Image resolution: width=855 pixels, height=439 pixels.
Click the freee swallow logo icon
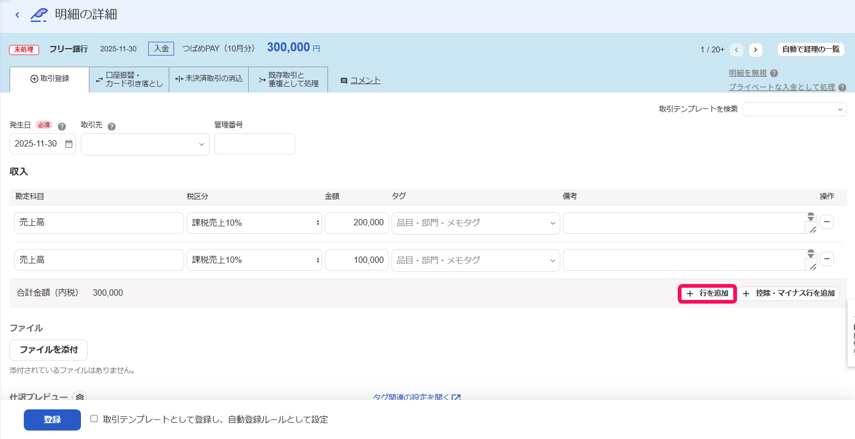click(39, 15)
